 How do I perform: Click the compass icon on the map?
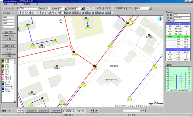click(x=160, y=19)
